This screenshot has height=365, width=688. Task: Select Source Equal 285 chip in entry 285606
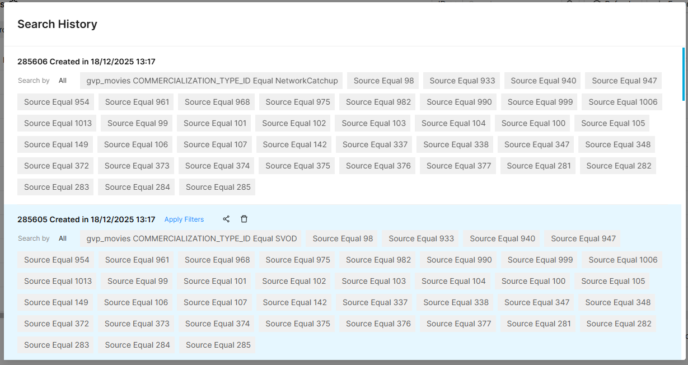218,187
